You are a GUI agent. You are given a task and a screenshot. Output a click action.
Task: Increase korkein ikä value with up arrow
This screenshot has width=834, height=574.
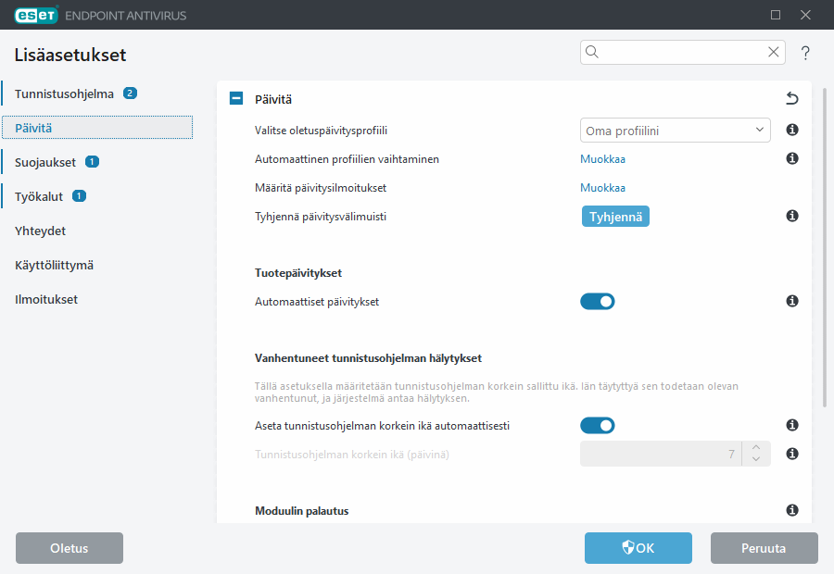(x=756, y=447)
